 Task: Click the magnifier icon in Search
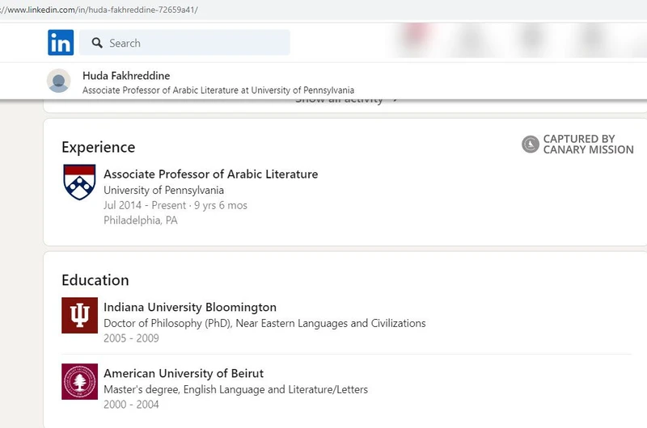(x=97, y=43)
